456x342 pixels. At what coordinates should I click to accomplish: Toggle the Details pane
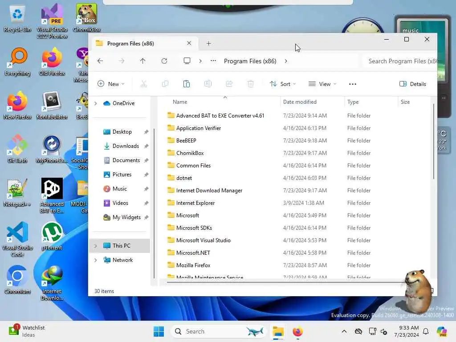click(x=413, y=84)
